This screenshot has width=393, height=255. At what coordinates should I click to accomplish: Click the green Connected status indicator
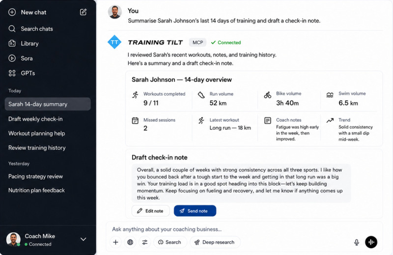(226, 42)
